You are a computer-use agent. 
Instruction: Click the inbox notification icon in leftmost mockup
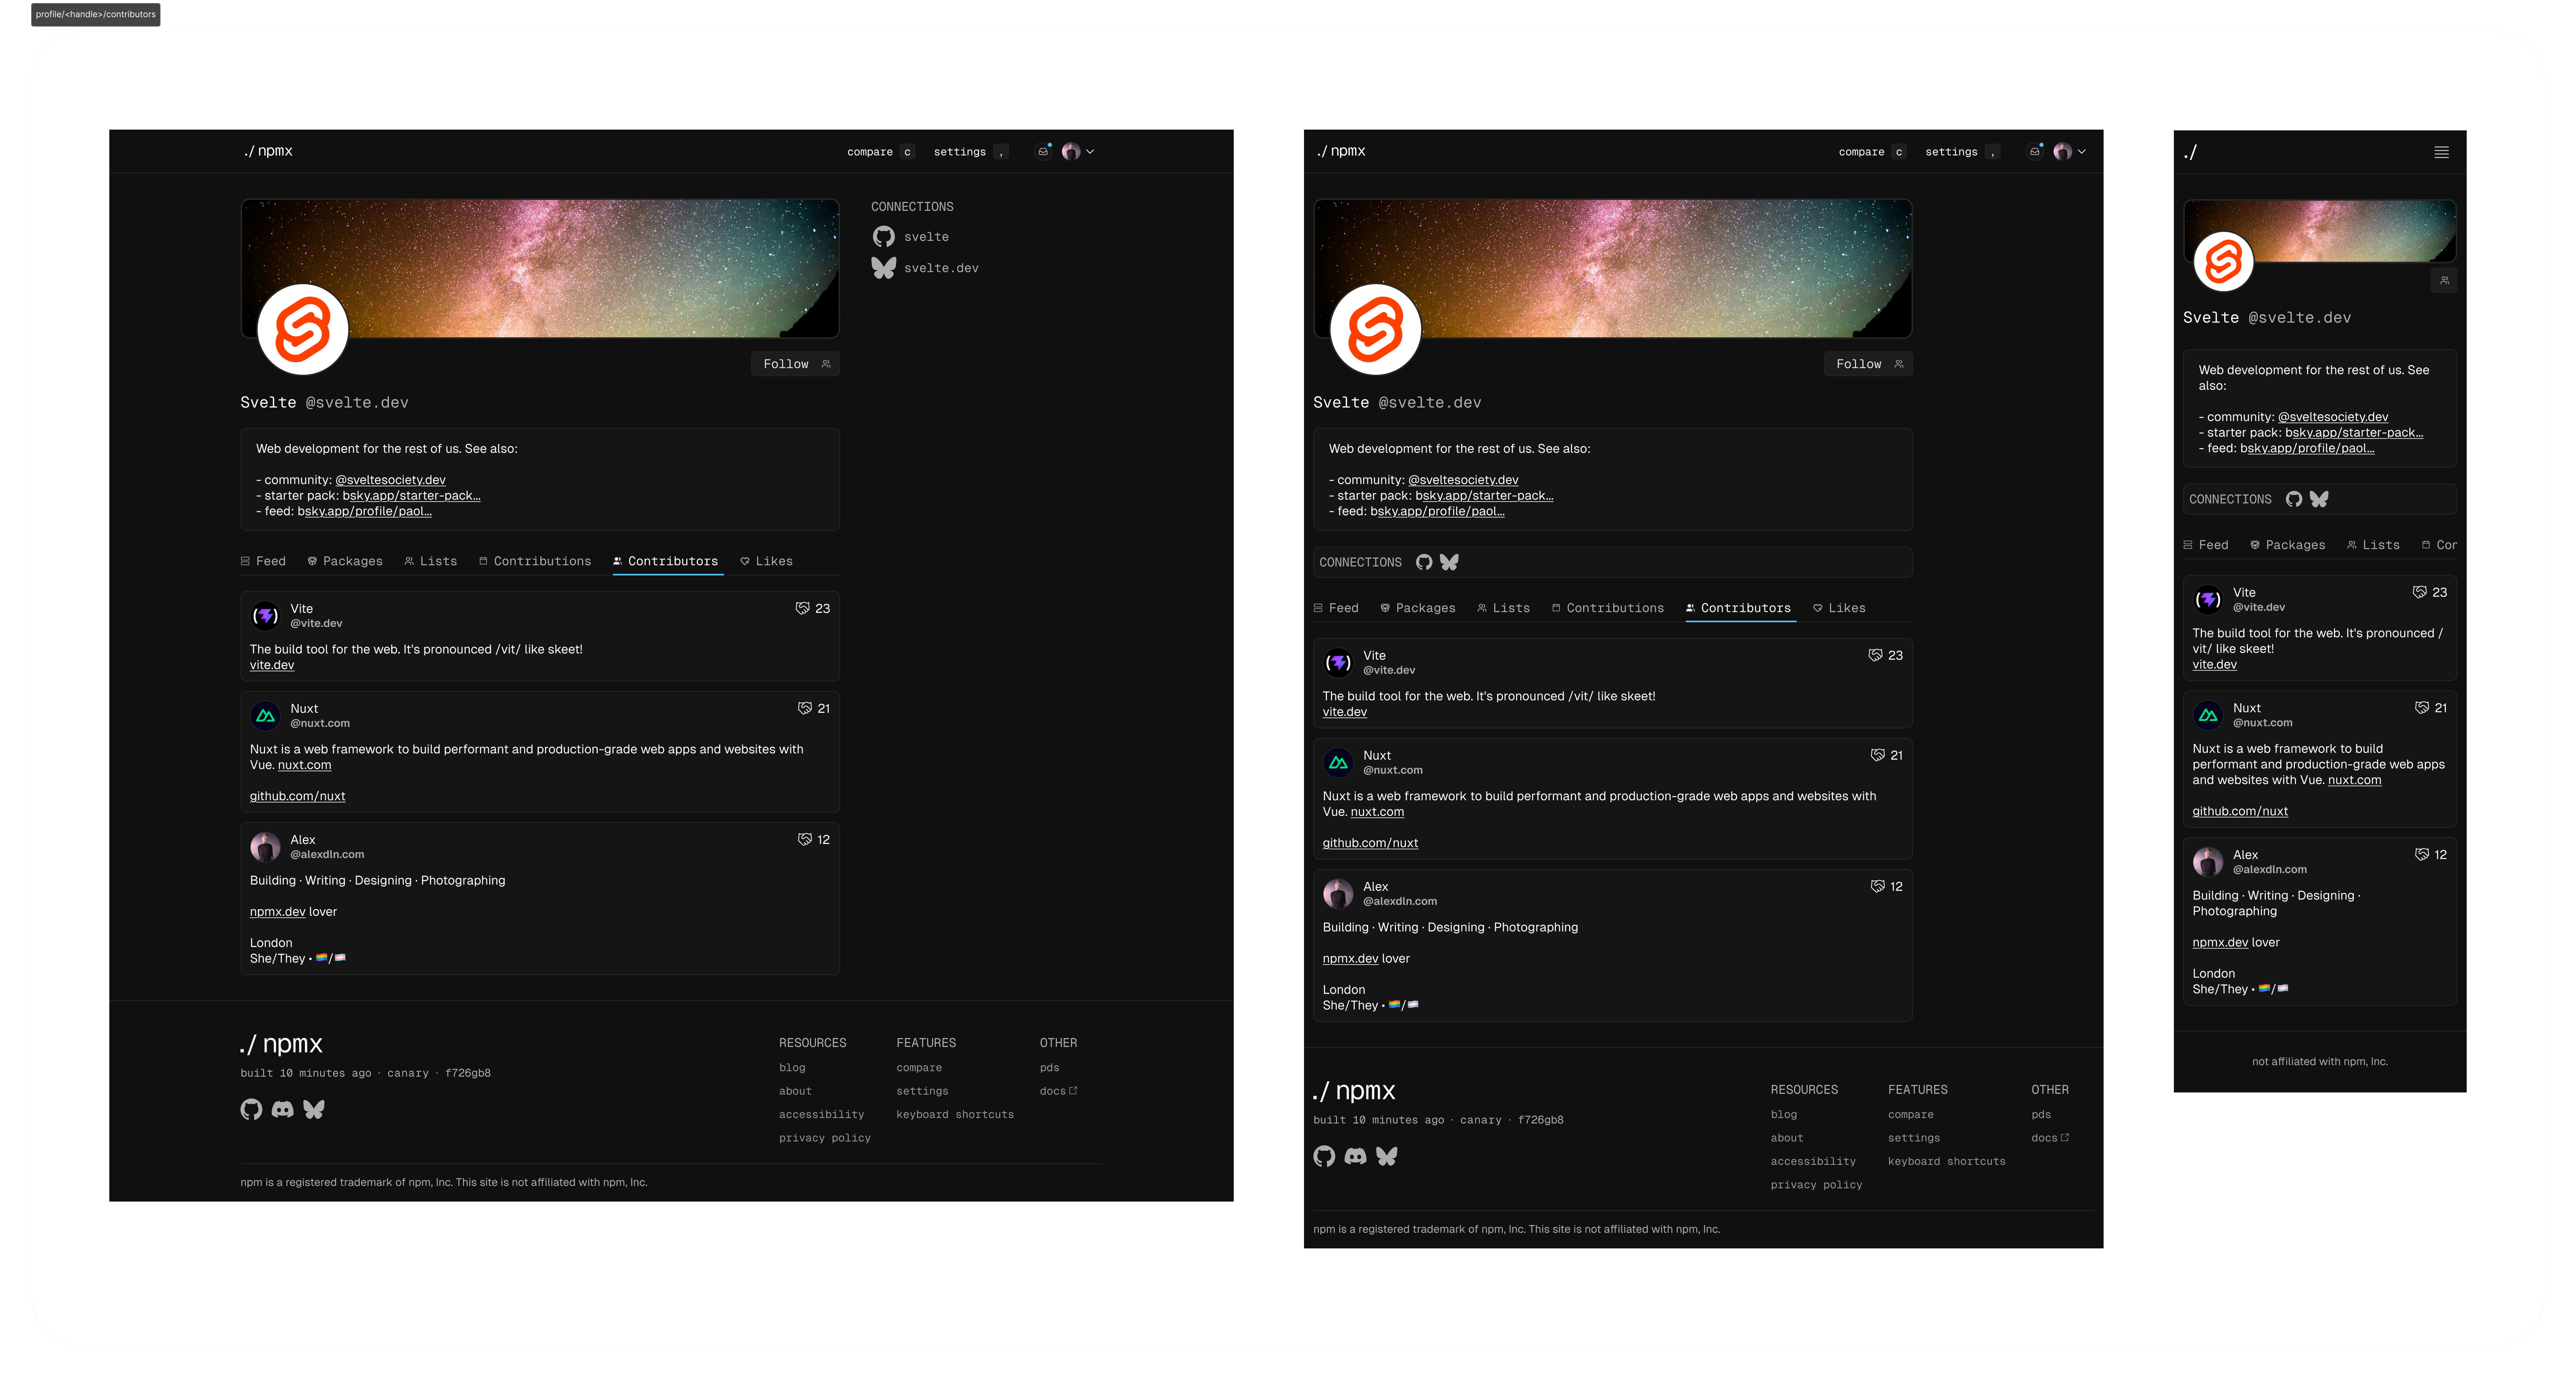pos(1043,152)
